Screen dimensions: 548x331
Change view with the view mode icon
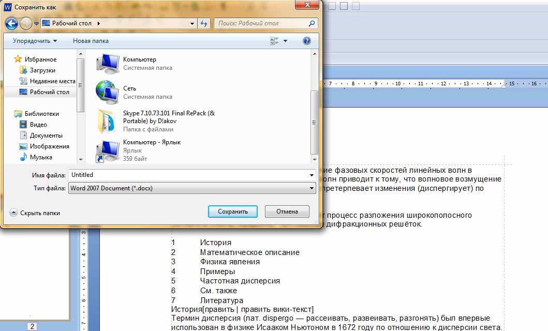click(x=274, y=41)
